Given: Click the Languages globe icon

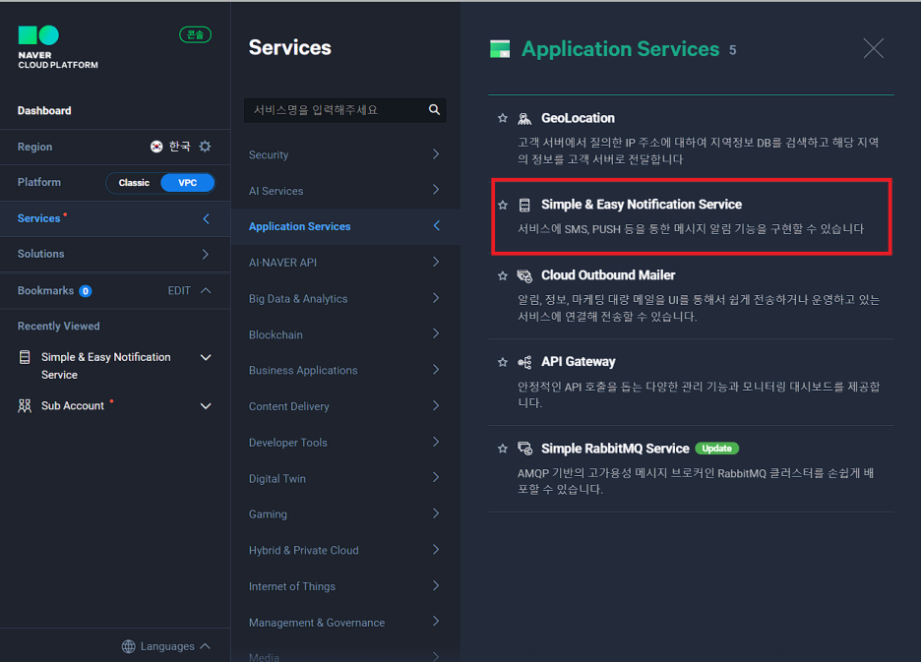Looking at the screenshot, I should coord(128,646).
